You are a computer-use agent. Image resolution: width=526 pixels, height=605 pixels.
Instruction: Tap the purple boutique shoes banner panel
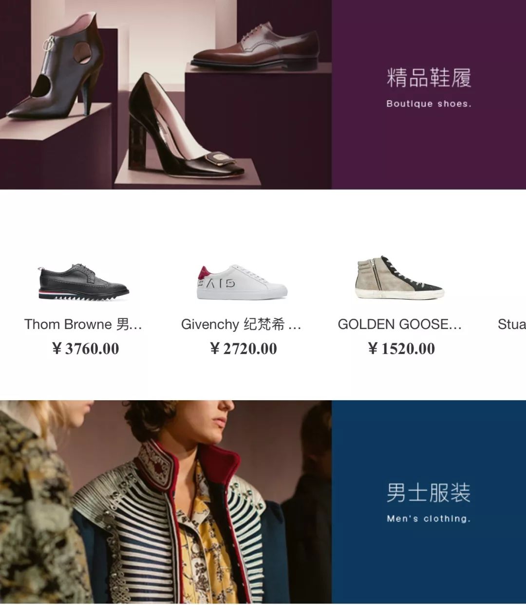429,95
